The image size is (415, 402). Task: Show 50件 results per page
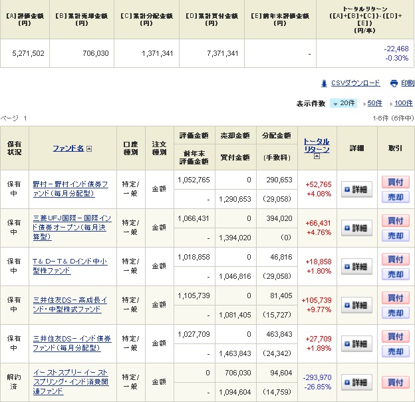[374, 103]
